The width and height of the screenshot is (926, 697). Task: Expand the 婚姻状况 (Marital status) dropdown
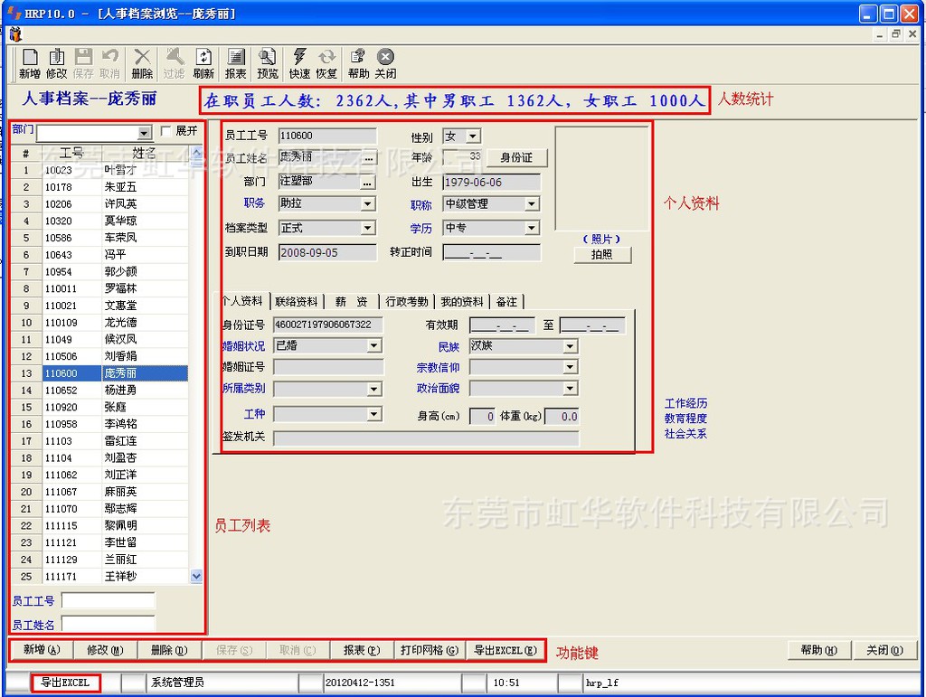(x=374, y=345)
